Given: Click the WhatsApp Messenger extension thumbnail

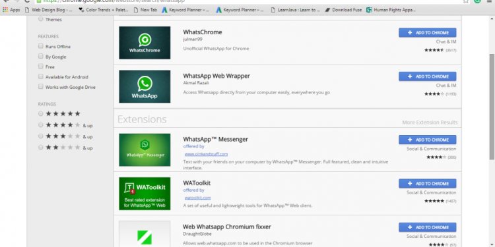Looking at the screenshot, I should (x=145, y=150).
